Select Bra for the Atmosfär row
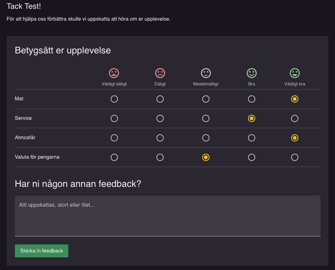 pos(251,138)
